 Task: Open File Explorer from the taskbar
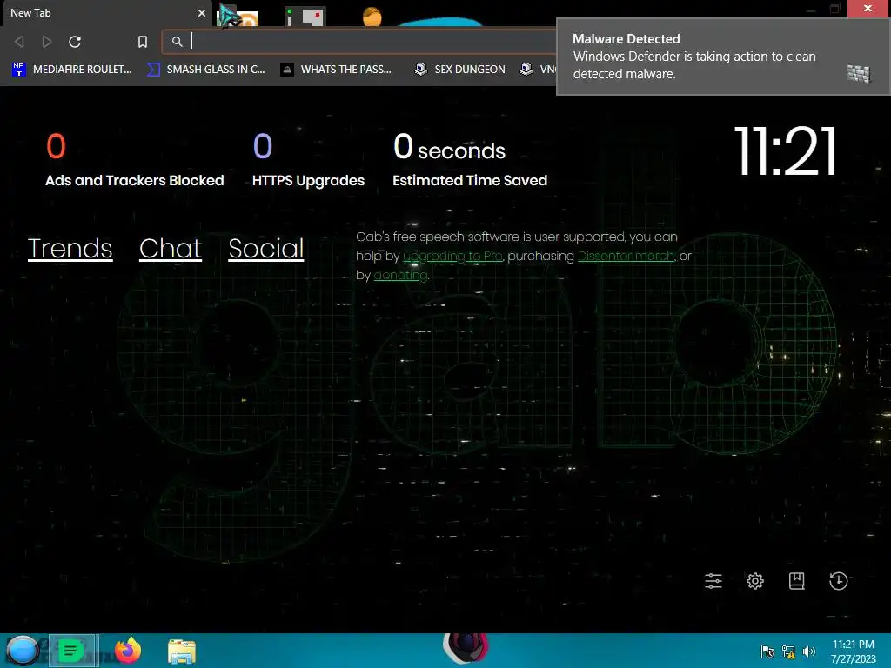click(182, 651)
